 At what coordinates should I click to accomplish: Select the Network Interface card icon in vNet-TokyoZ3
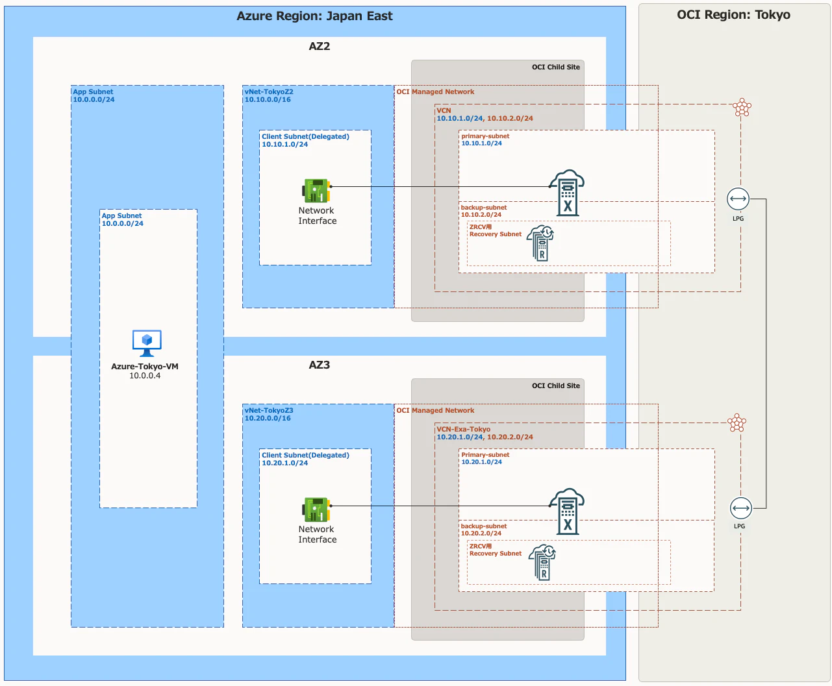[317, 509]
